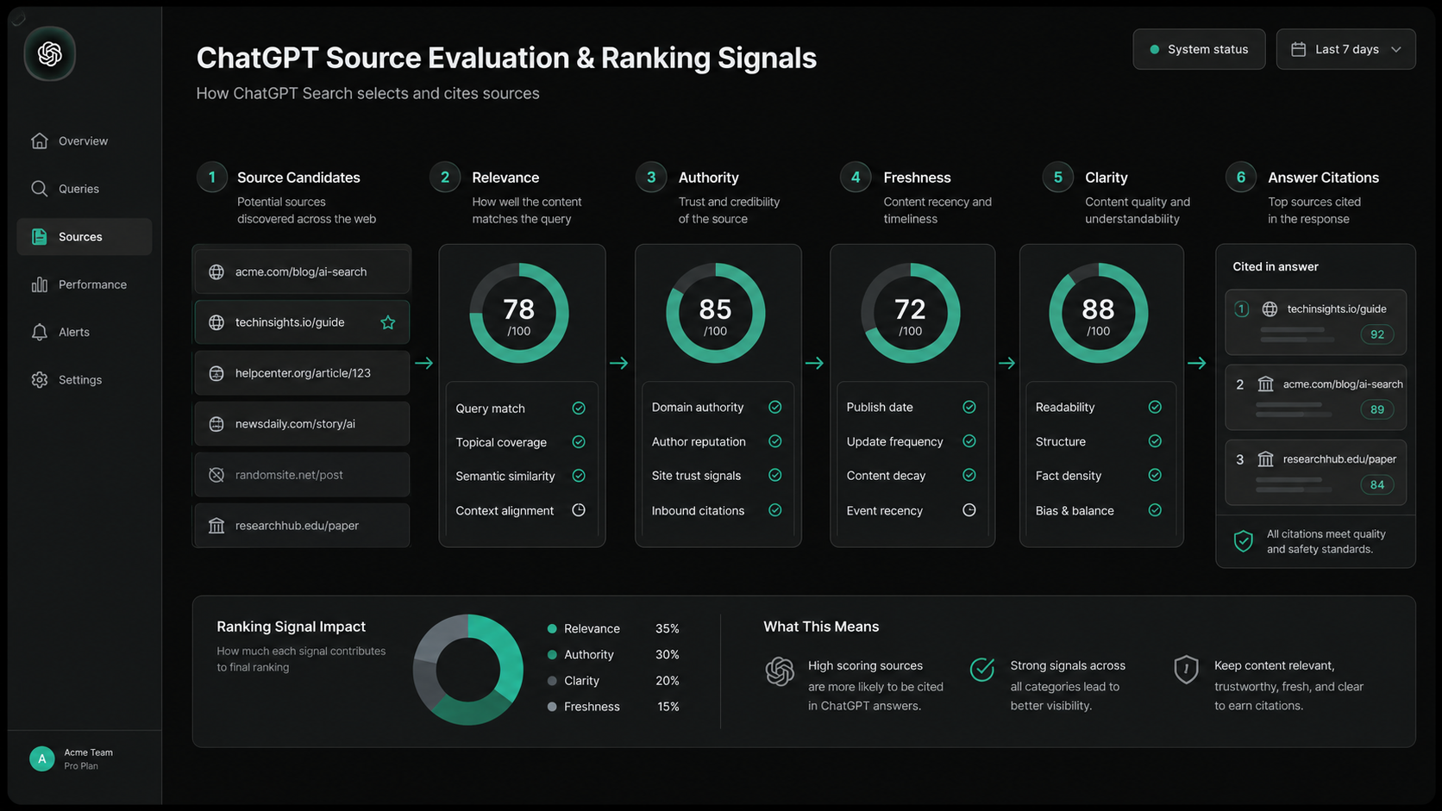Toggle the Publish date check

pyautogui.click(x=969, y=407)
